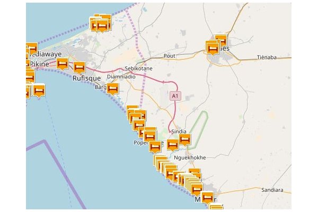Select the hotel marker over Mbour town
The height and width of the screenshot is (212, 318).
click(x=207, y=197)
